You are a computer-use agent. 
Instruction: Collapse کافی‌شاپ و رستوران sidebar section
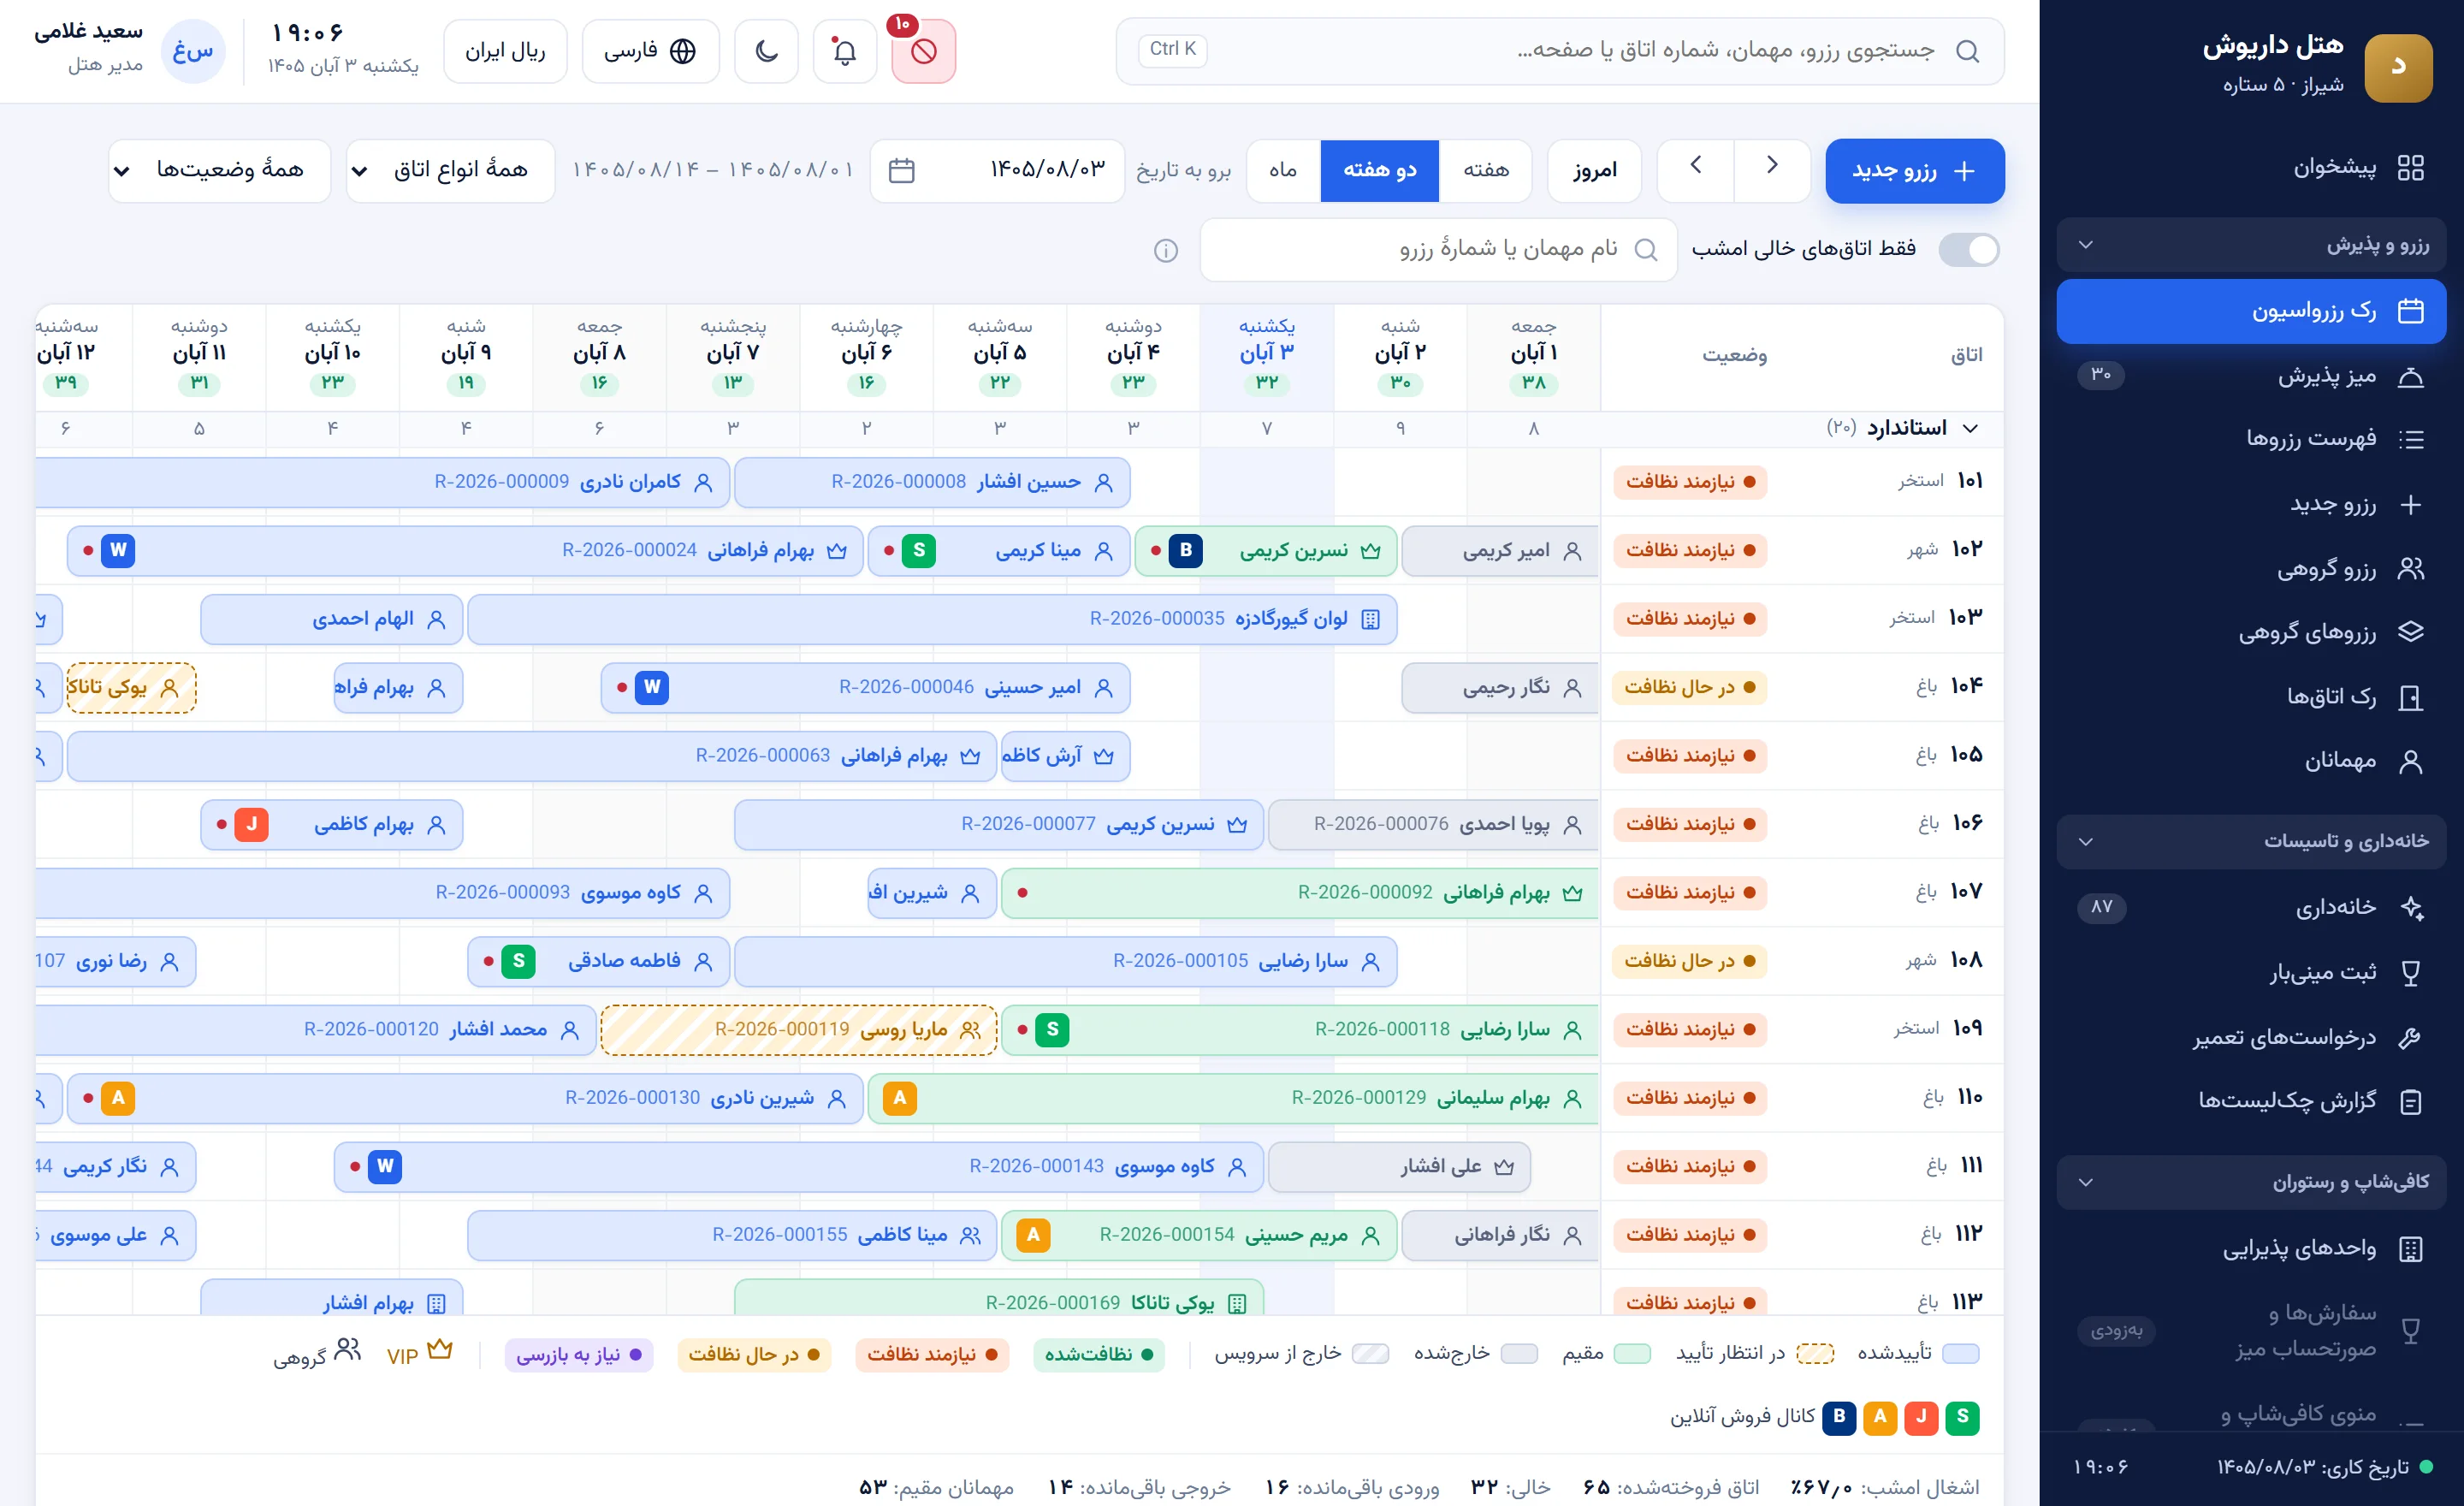(x=2251, y=1182)
